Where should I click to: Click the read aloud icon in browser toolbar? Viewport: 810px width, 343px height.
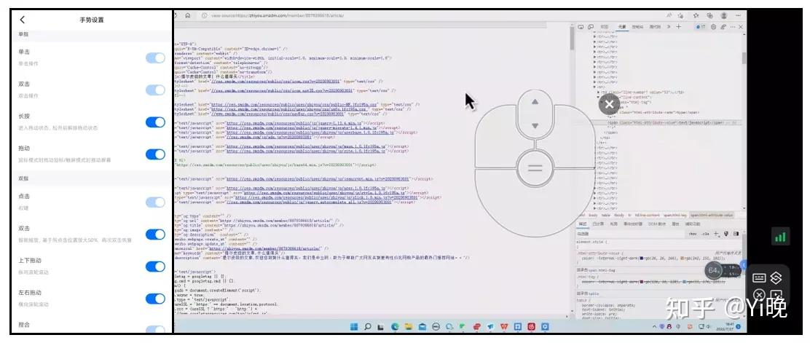pyautogui.click(x=669, y=15)
